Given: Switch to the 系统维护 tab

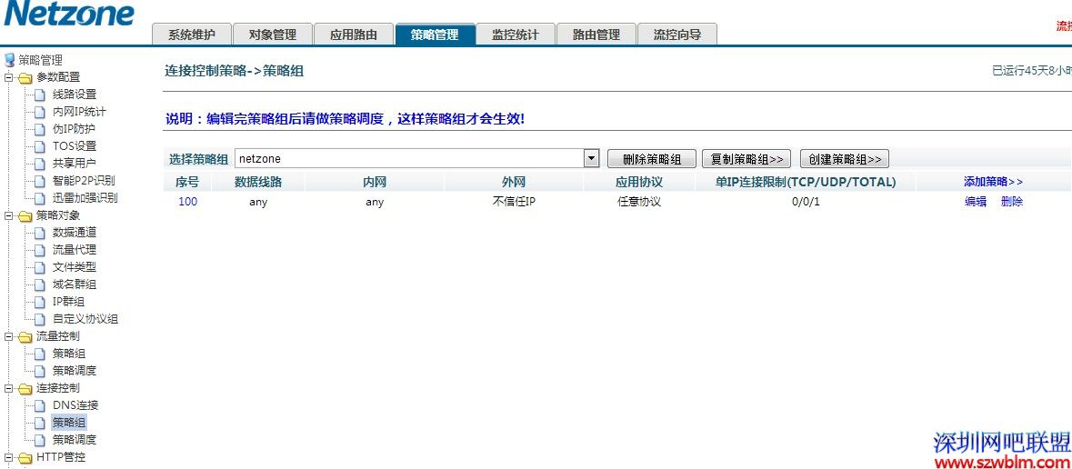Looking at the screenshot, I should pyautogui.click(x=191, y=35).
